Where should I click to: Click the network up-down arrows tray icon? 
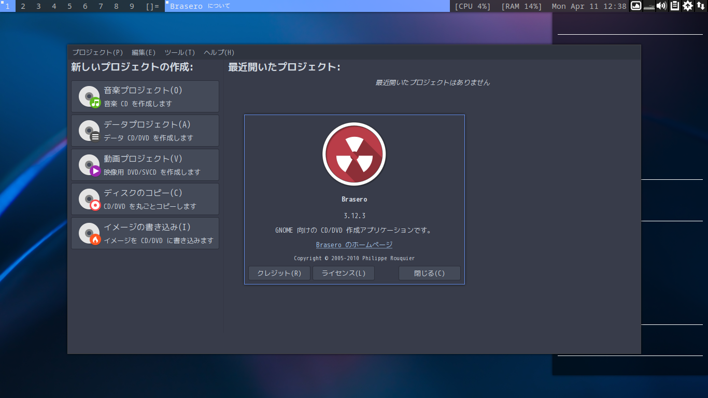[x=701, y=6]
